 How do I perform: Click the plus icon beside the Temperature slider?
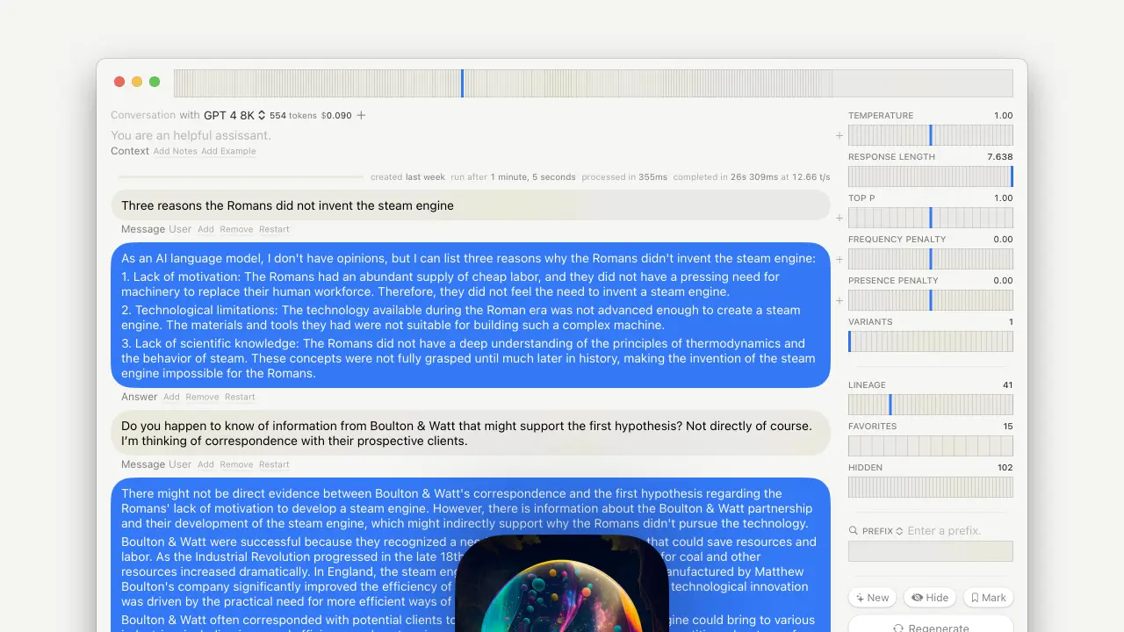pyautogui.click(x=839, y=135)
